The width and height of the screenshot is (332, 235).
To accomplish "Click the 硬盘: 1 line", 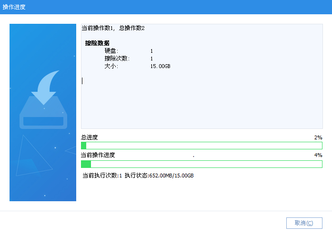I will tap(129, 51).
